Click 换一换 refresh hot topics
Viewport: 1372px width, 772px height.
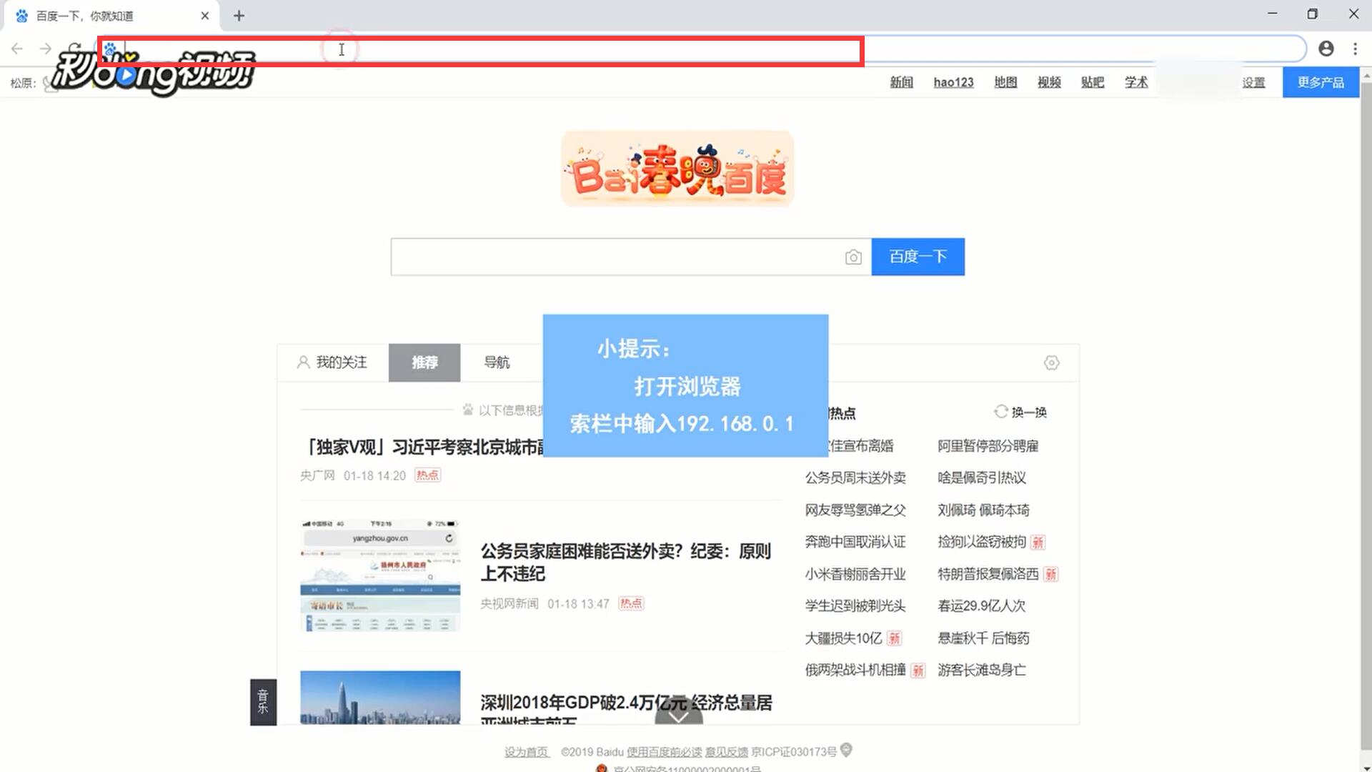coord(1020,412)
